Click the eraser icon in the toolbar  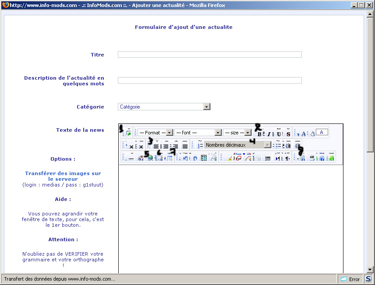(248, 158)
